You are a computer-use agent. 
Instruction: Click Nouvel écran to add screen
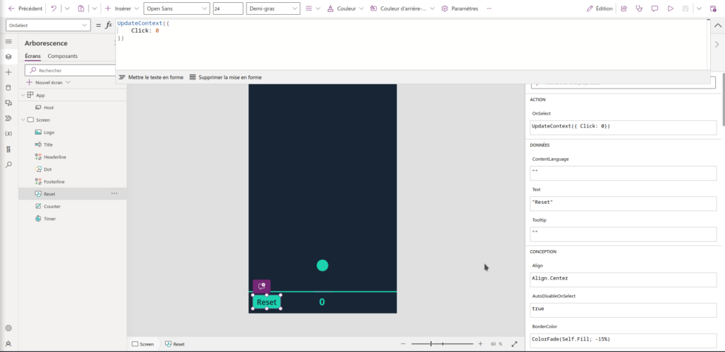tap(48, 82)
